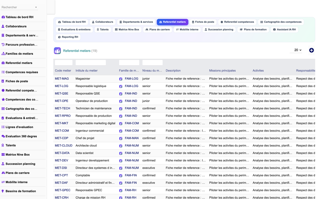322x199 pixels.
Task: Open the Evaluations & entretiens tab
Action: (74, 29)
